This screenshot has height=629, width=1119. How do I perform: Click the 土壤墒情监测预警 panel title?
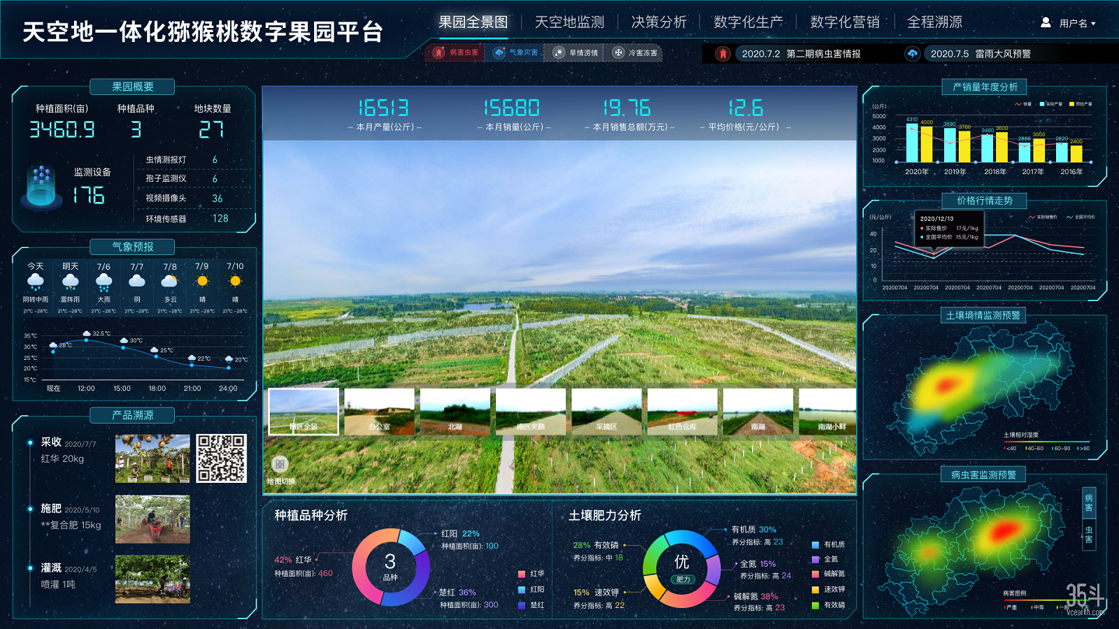pos(983,315)
